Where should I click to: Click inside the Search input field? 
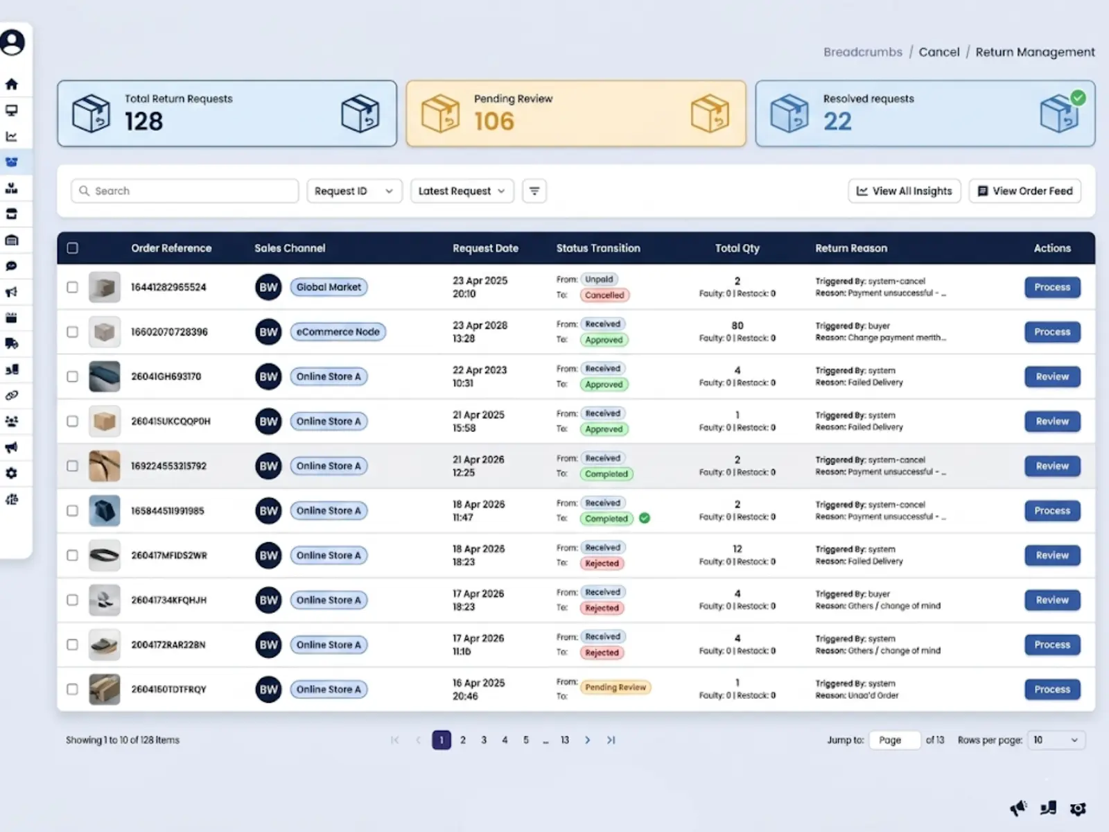point(184,191)
